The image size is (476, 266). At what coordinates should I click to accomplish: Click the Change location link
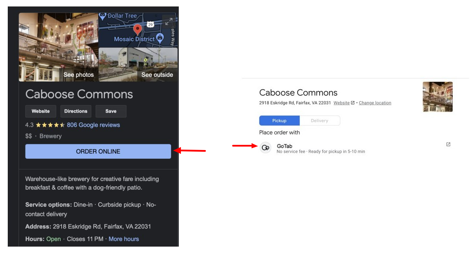coord(375,103)
